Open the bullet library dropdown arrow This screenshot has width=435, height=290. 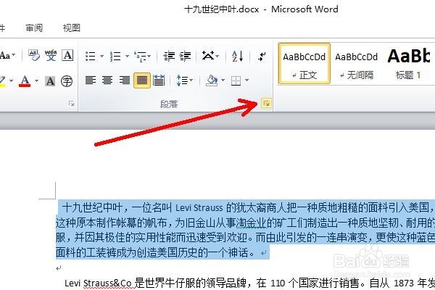pos(101,57)
